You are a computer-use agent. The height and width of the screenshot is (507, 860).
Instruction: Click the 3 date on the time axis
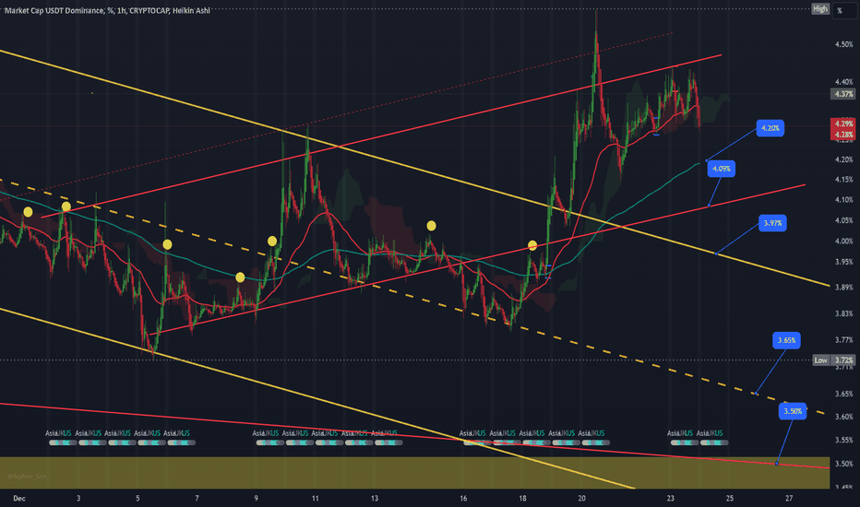click(78, 498)
